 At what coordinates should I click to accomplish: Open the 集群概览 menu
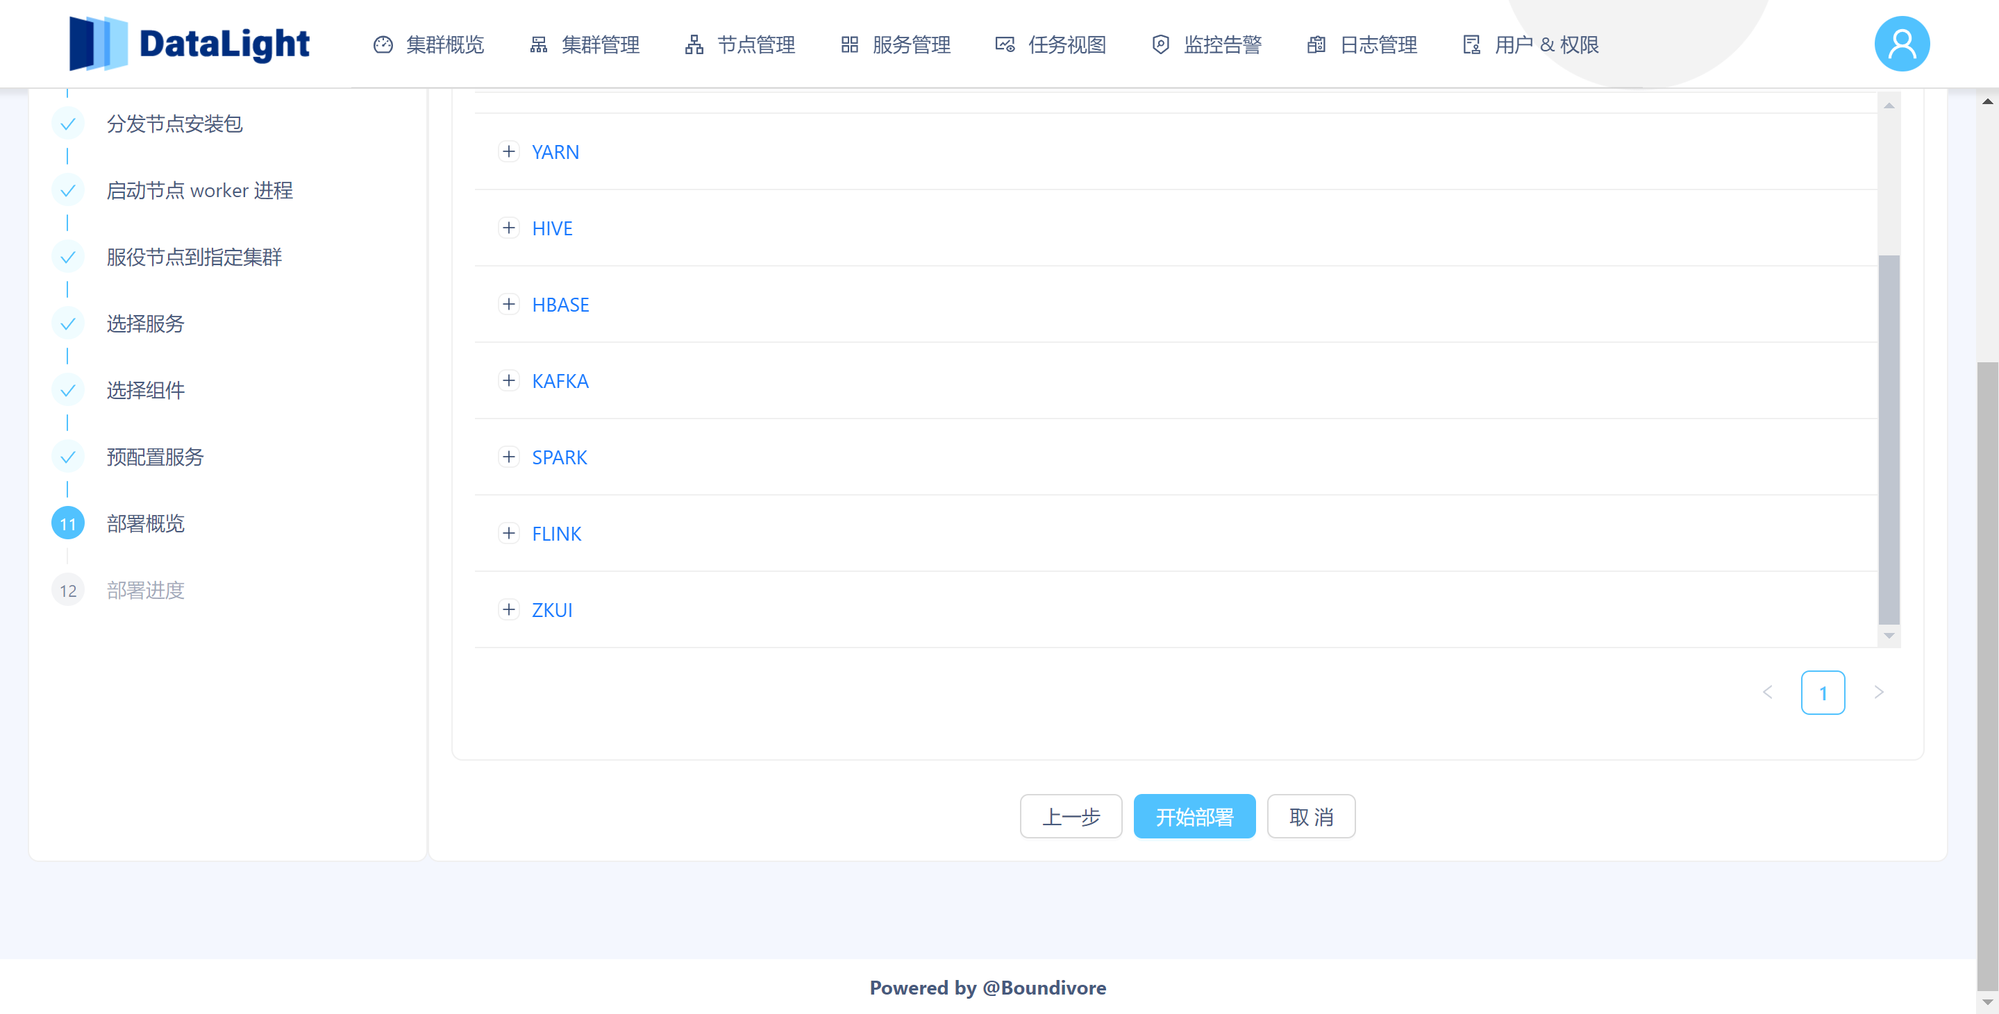tap(428, 45)
